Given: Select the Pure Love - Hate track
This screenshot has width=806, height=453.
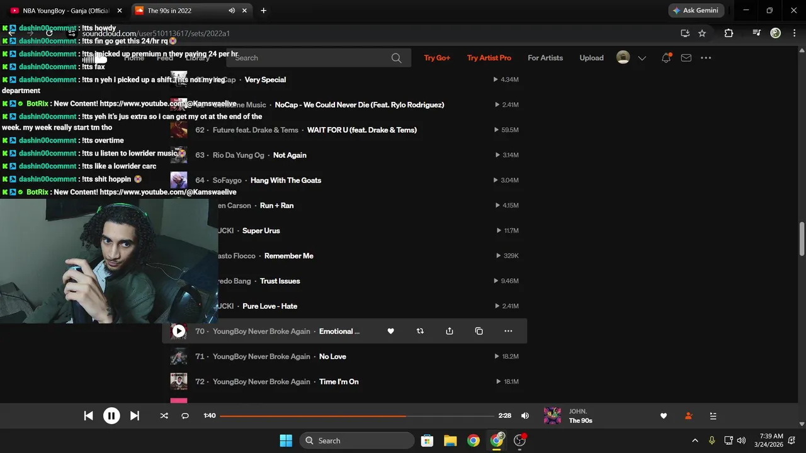Looking at the screenshot, I should coord(270,306).
